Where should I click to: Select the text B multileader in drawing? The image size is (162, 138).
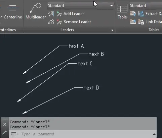coord(96,54)
